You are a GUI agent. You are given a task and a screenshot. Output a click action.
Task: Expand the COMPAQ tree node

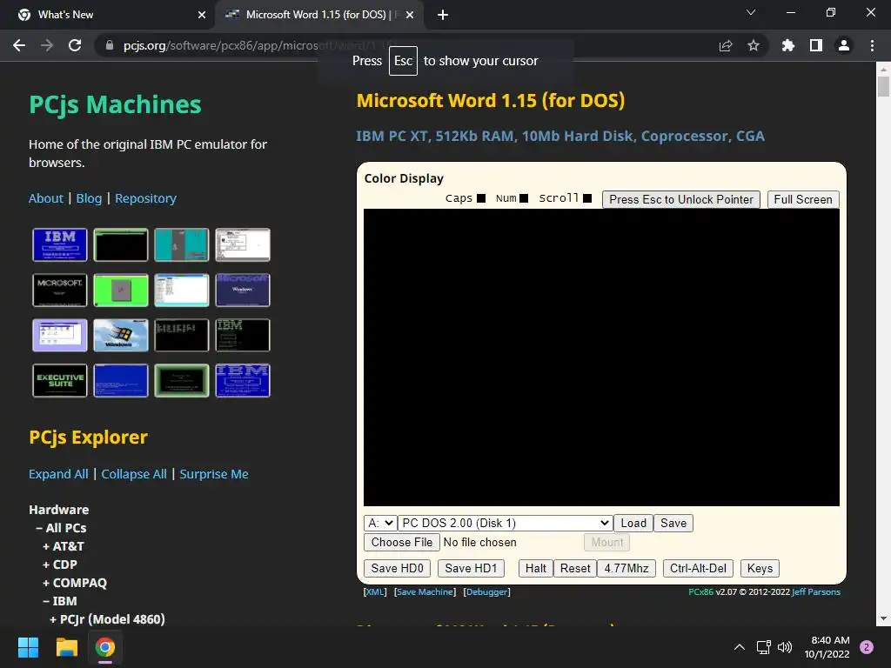(x=75, y=582)
